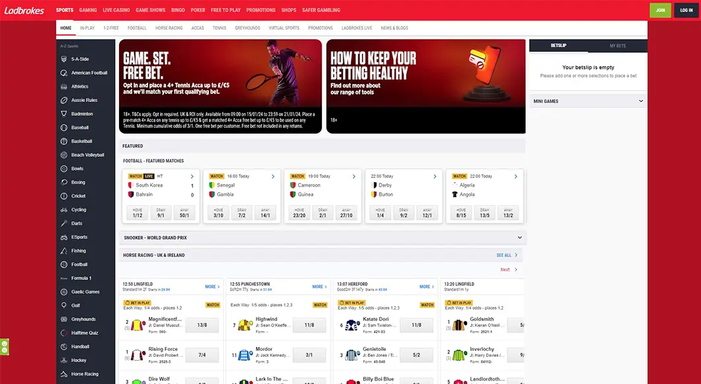Open the Formula 1 icon
The height and width of the screenshot is (384, 701).
pyautogui.click(x=64, y=278)
